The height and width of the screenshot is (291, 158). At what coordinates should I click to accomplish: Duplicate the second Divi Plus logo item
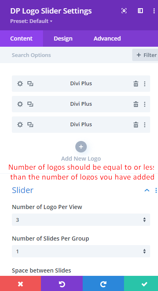pyautogui.click(x=30, y=104)
